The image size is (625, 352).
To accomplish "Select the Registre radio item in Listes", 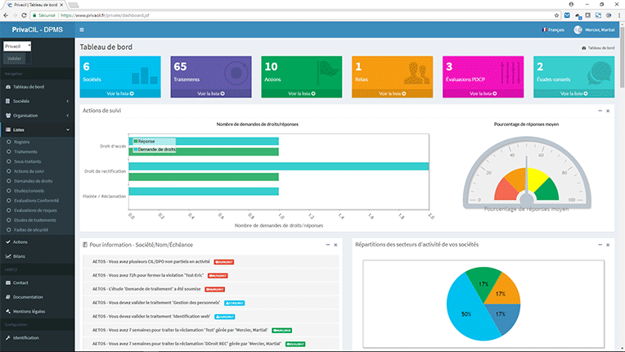I will click(x=8, y=142).
